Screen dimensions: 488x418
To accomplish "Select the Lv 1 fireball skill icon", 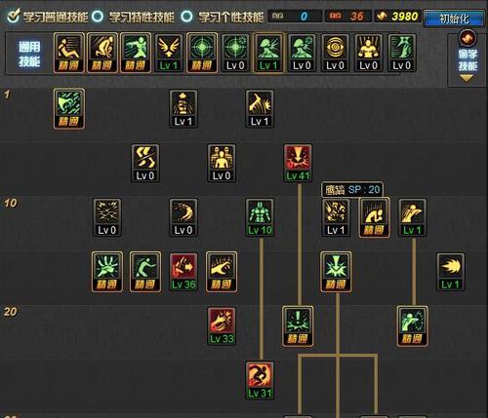I will tap(450, 272).
